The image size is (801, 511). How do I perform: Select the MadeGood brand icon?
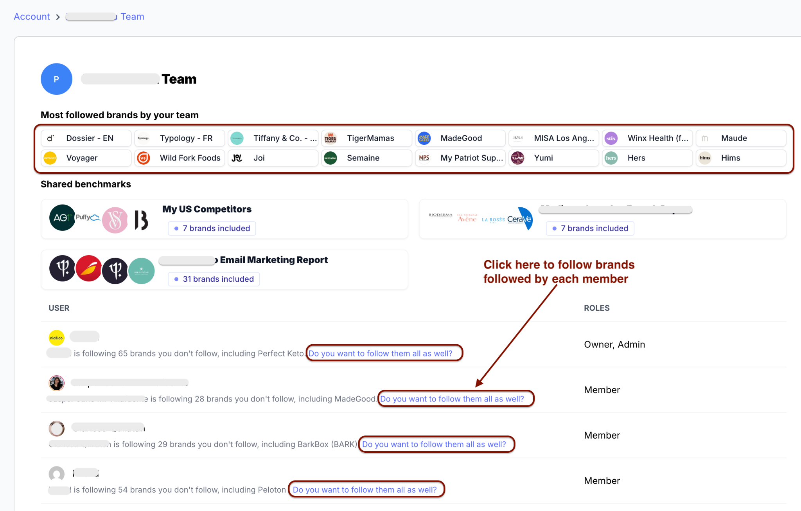coord(424,138)
